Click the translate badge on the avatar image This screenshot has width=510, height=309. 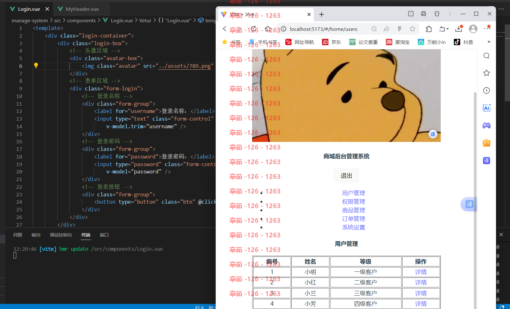432,134
